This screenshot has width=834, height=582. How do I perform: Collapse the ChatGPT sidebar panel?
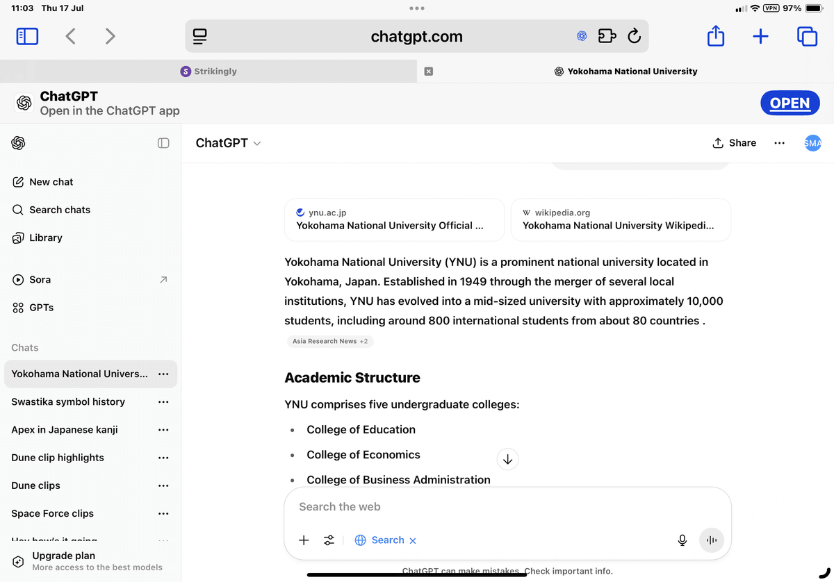pos(163,142)
